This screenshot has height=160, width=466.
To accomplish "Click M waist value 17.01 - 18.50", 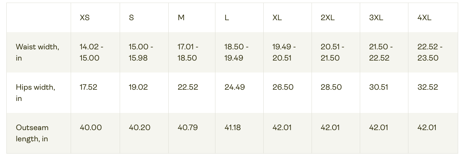I will pyautogui.click(x=188, y=52).
